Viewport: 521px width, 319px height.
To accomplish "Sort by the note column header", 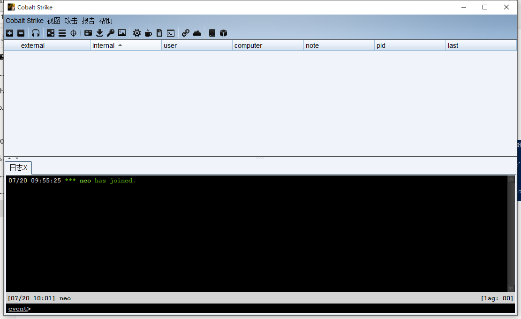I will (x=339, y=46).
